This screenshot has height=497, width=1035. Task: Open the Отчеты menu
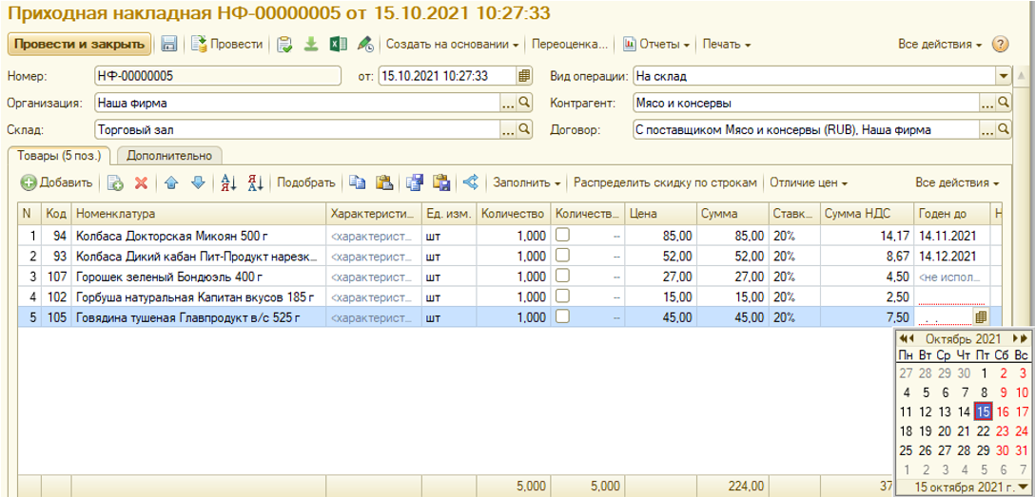(x=656, y=45)
